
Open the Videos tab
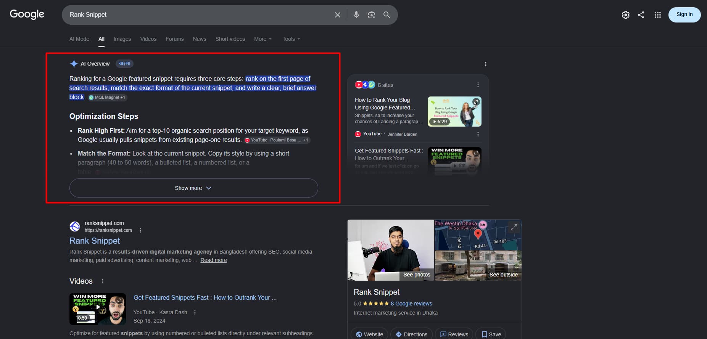tap(148, 39)
